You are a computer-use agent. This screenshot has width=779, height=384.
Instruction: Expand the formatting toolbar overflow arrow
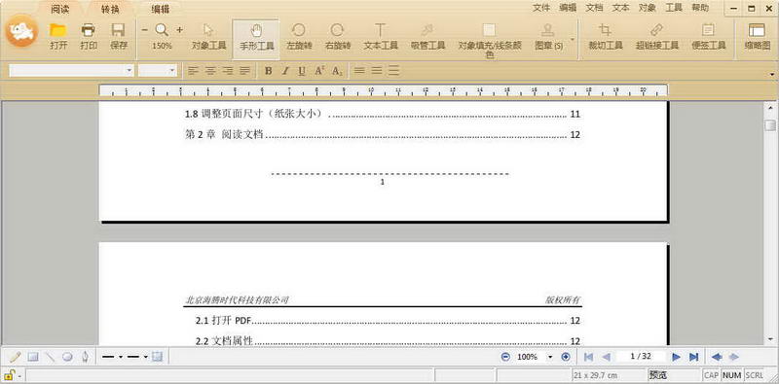tap(772, 74)
